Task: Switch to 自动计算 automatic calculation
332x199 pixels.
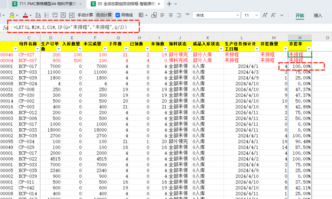Action: [x=104, y=15]
